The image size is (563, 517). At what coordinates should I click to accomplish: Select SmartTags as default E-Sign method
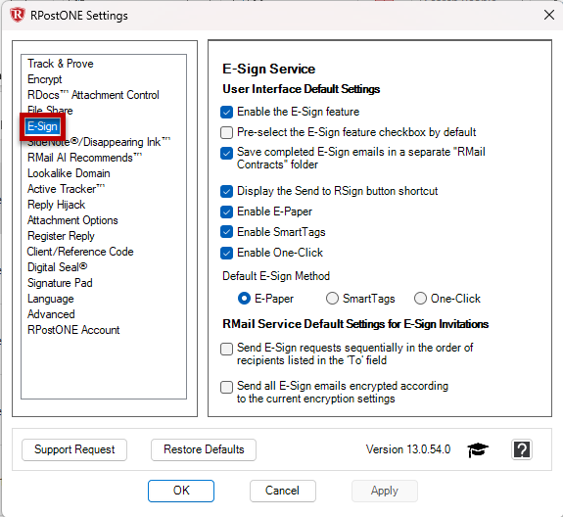tap(332, 299)
